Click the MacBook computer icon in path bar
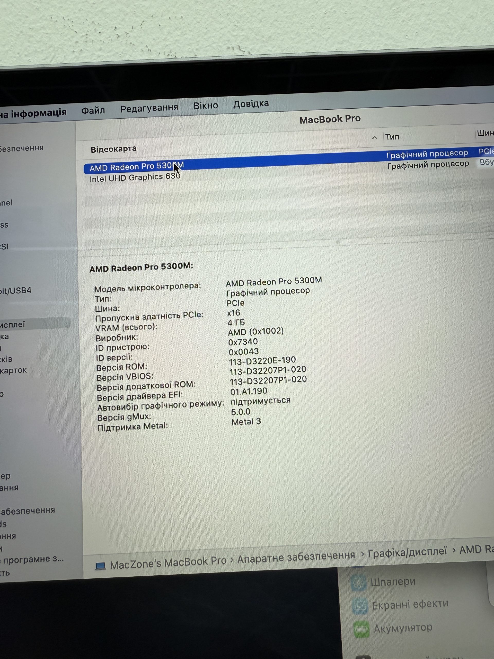The height and width of the screenshot is (659, 494). pos(100,566)
